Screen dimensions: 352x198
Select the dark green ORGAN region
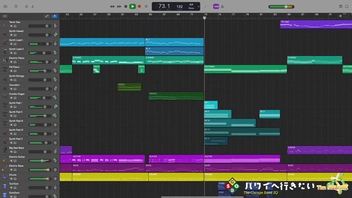pos(176,96)
